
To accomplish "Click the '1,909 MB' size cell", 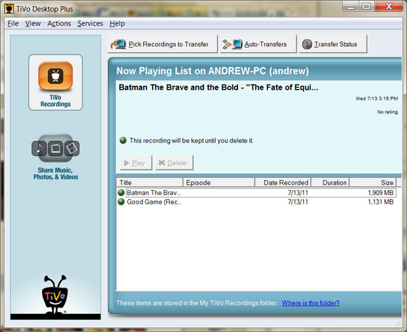I will tap(381, 193).
